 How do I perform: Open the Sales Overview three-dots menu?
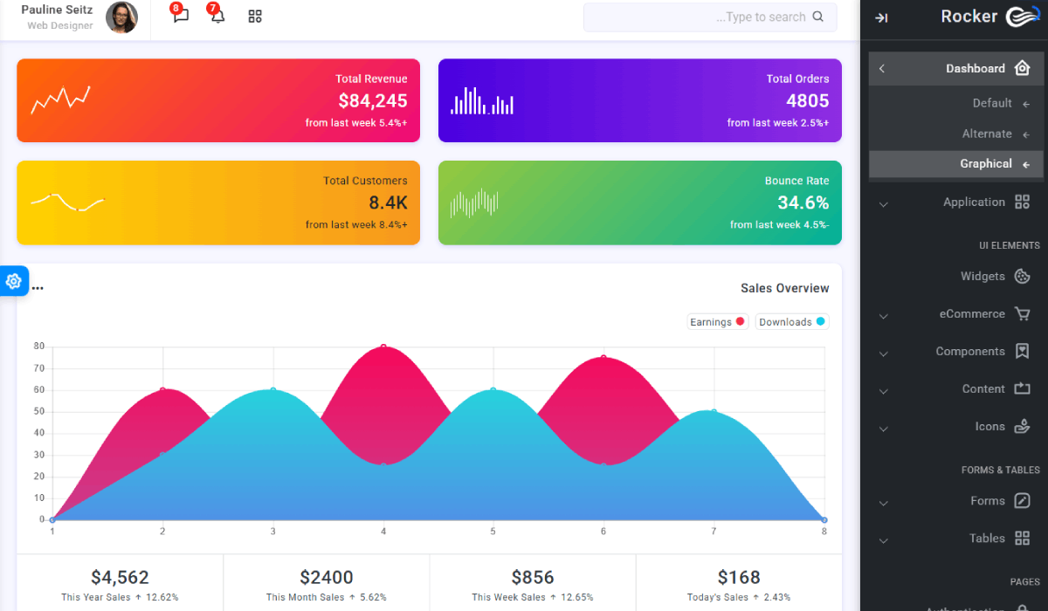click(38, 288)
